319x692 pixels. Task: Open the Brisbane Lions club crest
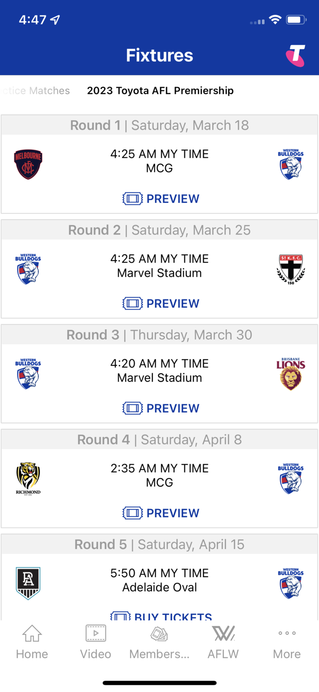pos(290,373)
